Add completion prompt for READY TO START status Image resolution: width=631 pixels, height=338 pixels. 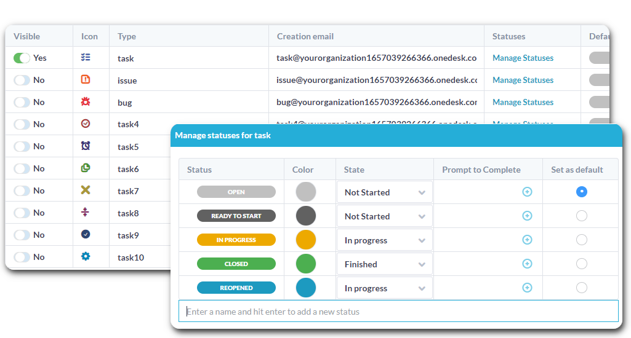click(527, 216)
